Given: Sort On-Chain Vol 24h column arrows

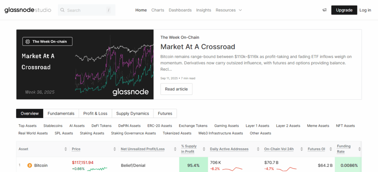Looking at the screenshot, I should 302,149.
